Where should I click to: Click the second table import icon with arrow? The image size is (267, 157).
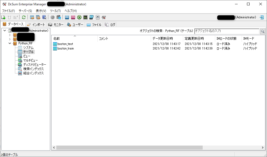tap(38, 17)
